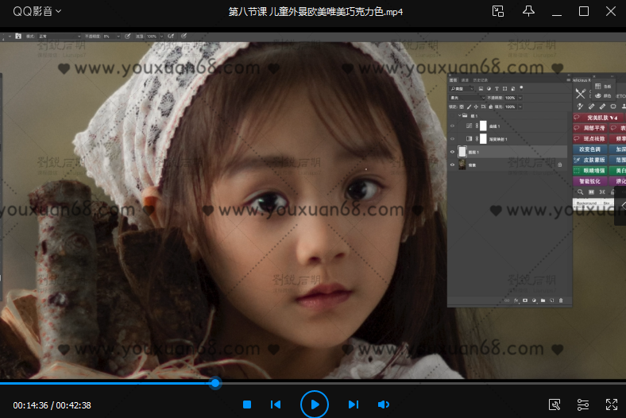The width and height of the screenshot is (626, 418).
Task: Open the player toolbox icon
Action: (x=555, y=404)
